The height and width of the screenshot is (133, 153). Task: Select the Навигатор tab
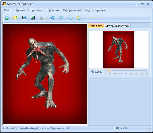point(96,25)
